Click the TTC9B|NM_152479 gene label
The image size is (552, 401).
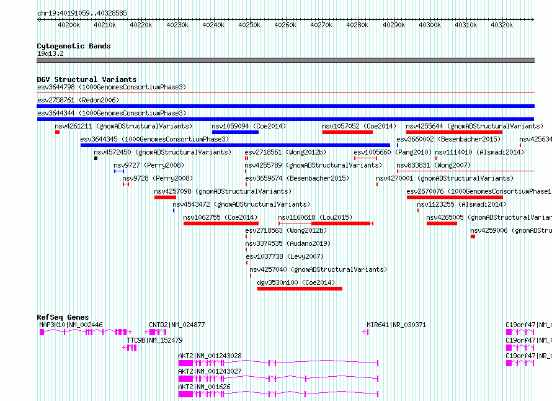[x=154, y=340]
